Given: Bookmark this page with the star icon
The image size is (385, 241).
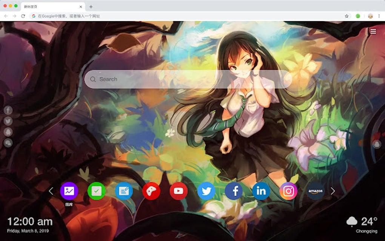Looking at the screenshot, I should click(x=347, y=16).
